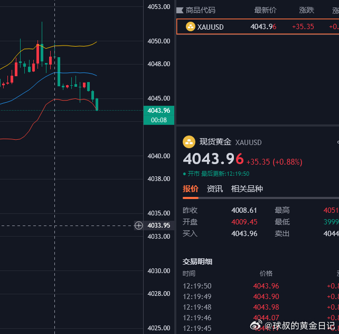Image resolution: width=339 pixels, height=334 pixels.
Task: Select the XAUUSD symbol name in watchlist
Action: [210, 27]
